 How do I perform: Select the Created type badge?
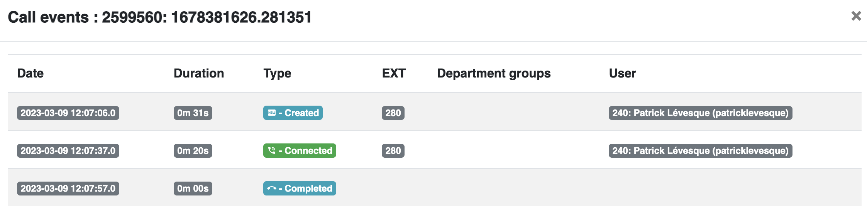(x=293, y=113)
